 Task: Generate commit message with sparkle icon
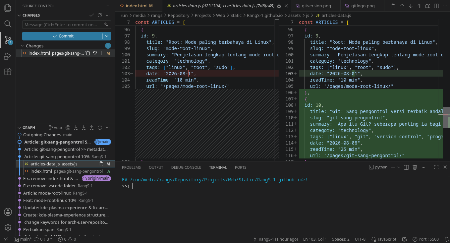click(106, 25)
